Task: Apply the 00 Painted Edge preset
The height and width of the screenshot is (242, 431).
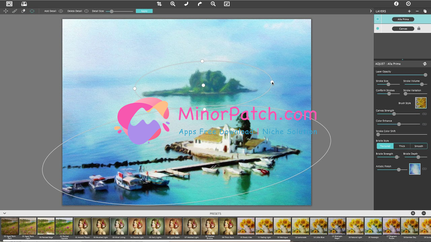Action: (46, 226)
